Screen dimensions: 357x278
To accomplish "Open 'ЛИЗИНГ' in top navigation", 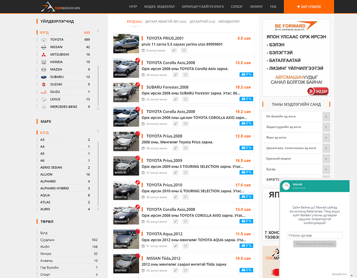I will click(x=256, y=7).
